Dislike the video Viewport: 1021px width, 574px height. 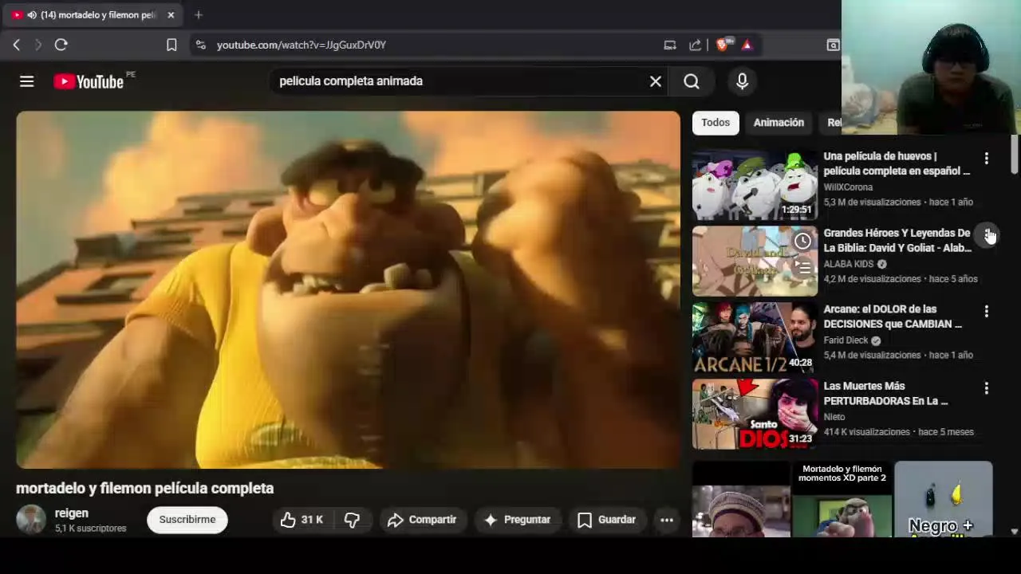pyautogui.click(x=352, y=520)
